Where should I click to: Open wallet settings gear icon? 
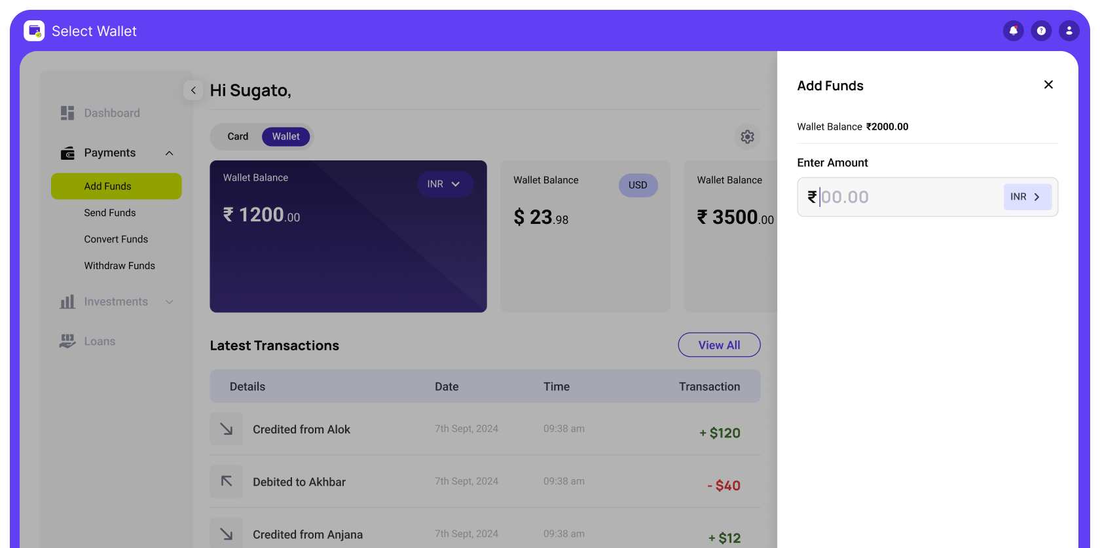[747, 137]
